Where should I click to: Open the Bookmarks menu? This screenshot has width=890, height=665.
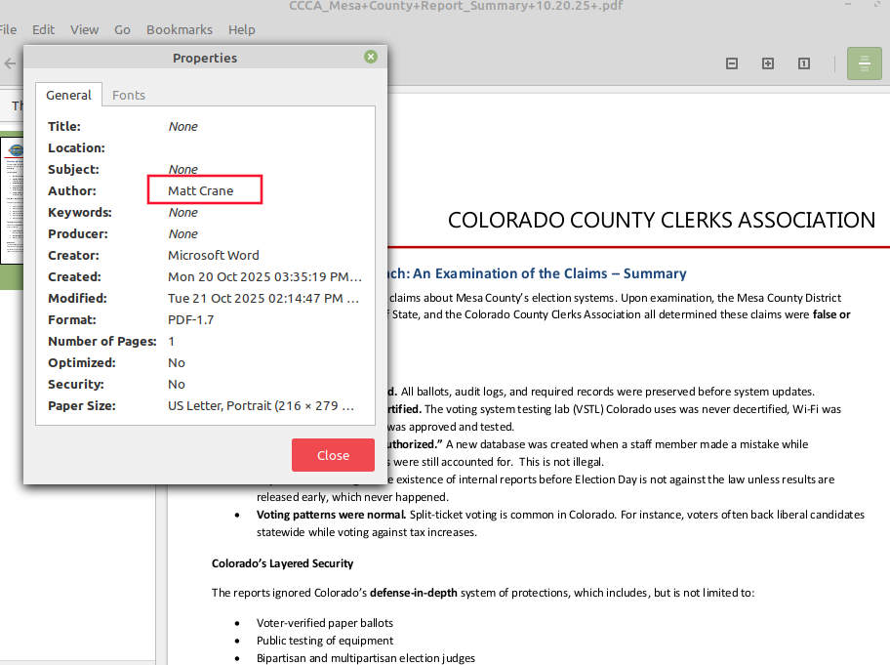(x=180, y=29)
